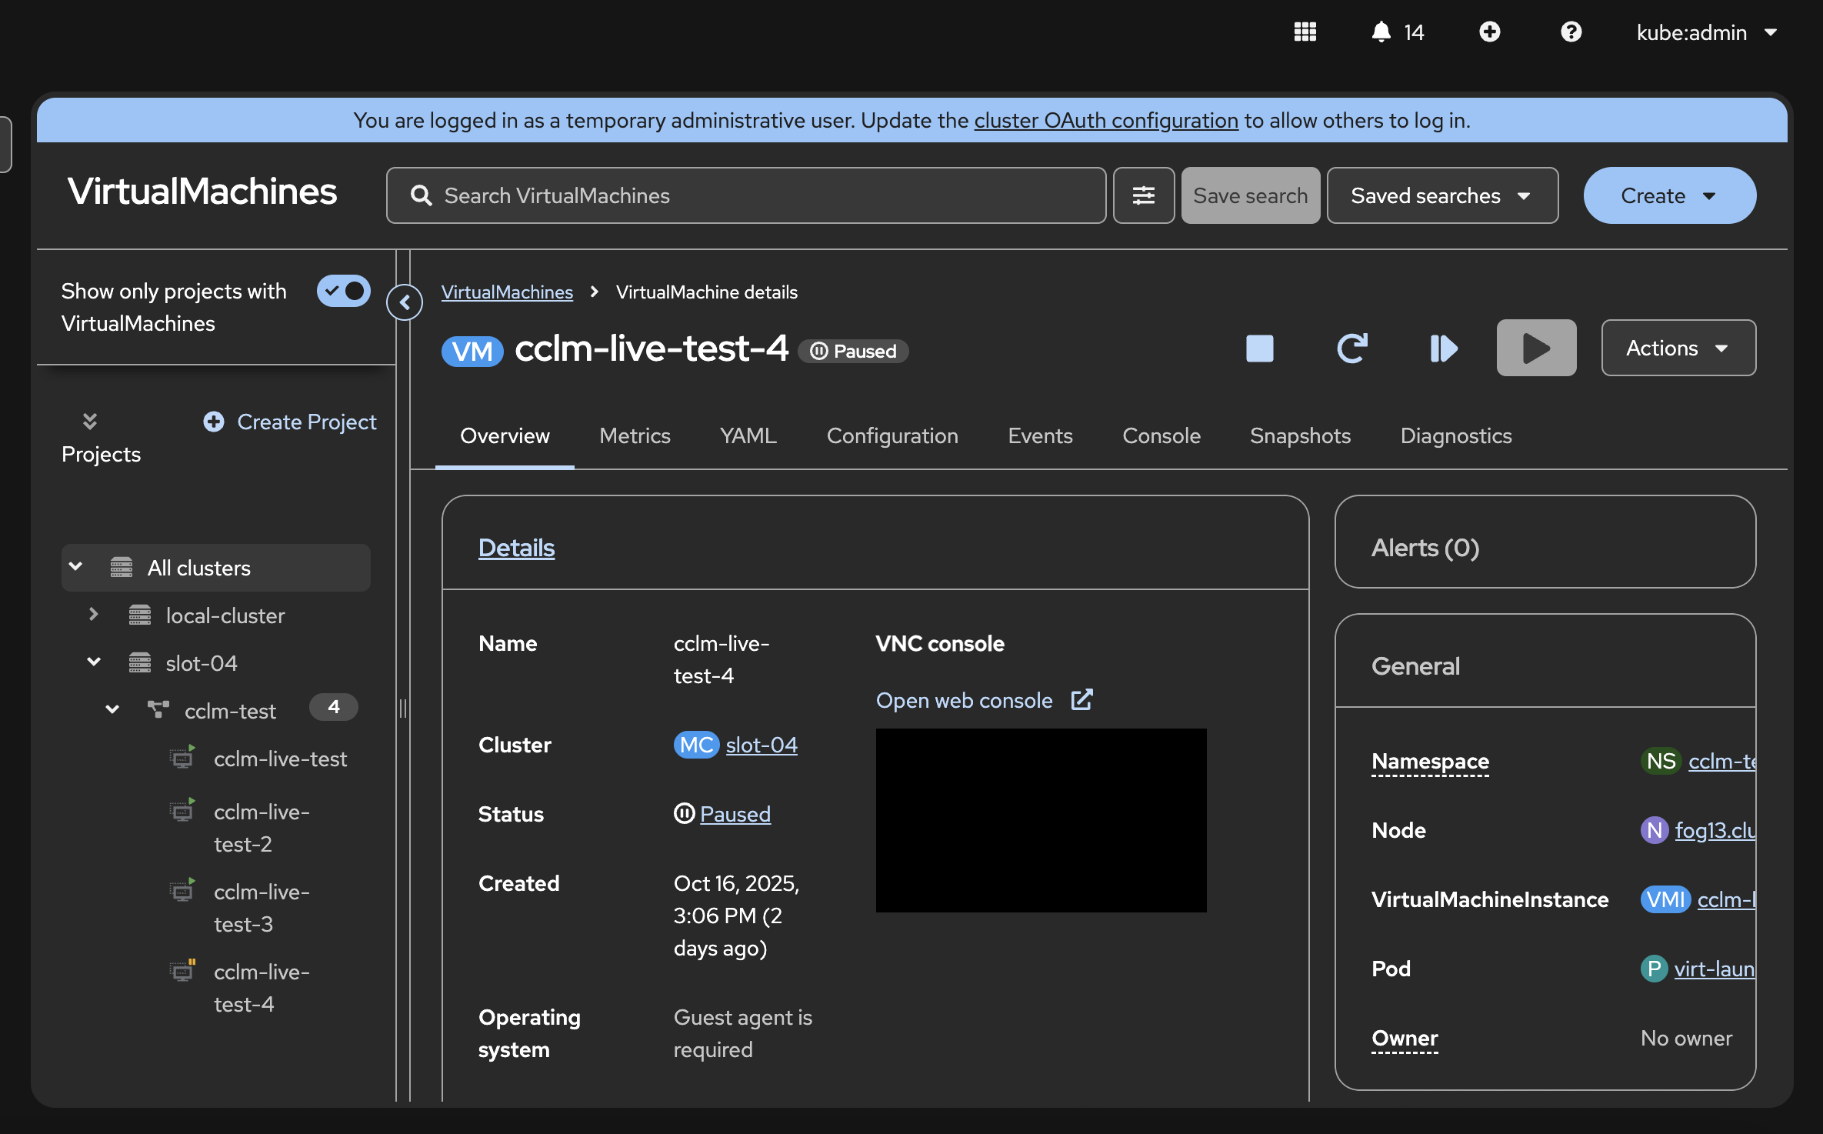The height and width of the screenshot is (1134, 1823).
Task: Click the Unpause VM icon
Action: tap(1443, 349)
